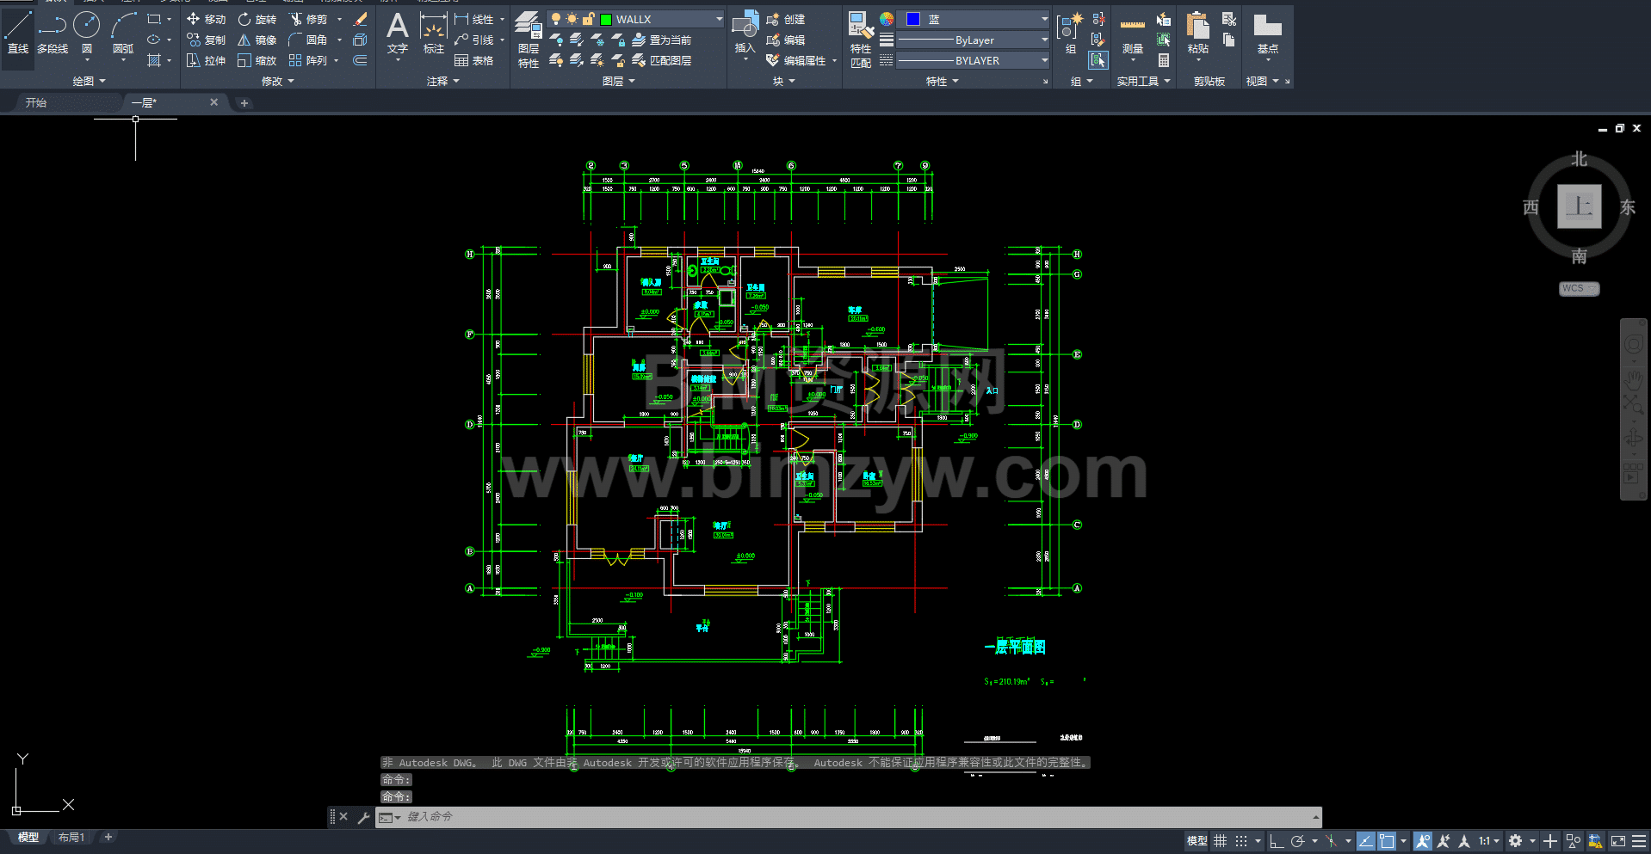The image size is (1651, 854).
Task: Select the 测量 (Measure) ruler tool
Action: coord(1132,34)
